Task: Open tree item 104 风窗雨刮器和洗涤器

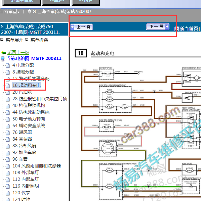Action: [x=37, y=166]
